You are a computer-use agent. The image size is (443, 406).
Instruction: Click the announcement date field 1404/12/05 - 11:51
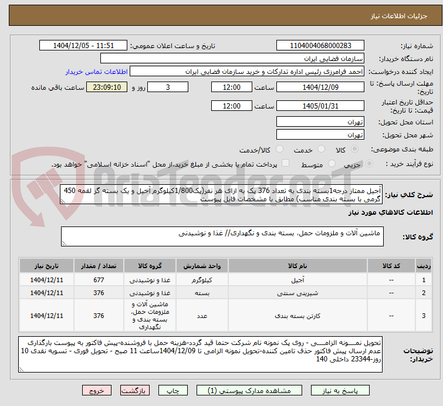[x=83, y=46]
